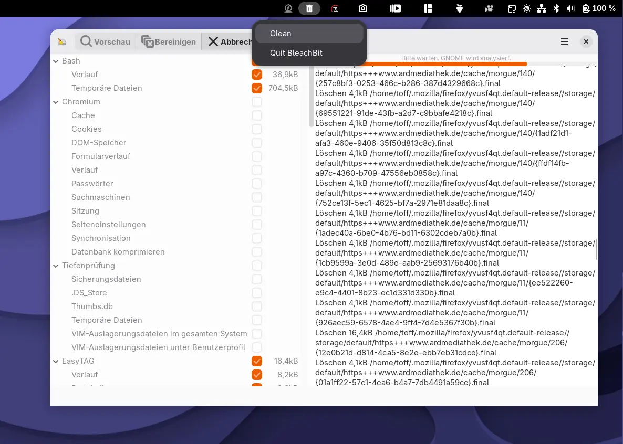Open the volume speaker indicator
623x444 pixels.
(571, 8)
